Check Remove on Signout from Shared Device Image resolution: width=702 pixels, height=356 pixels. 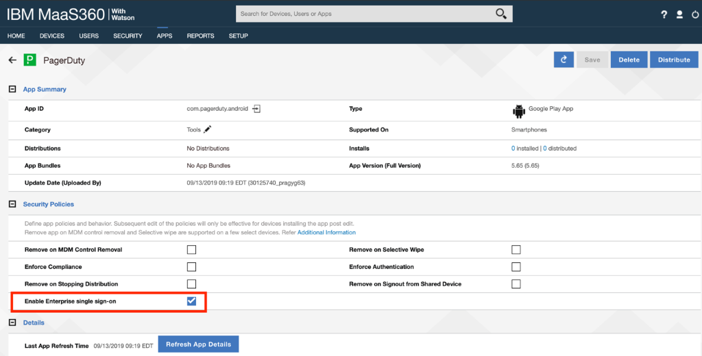pos(516,284)
